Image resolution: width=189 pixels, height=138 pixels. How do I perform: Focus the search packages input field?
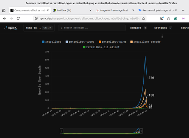click(92, 28)
